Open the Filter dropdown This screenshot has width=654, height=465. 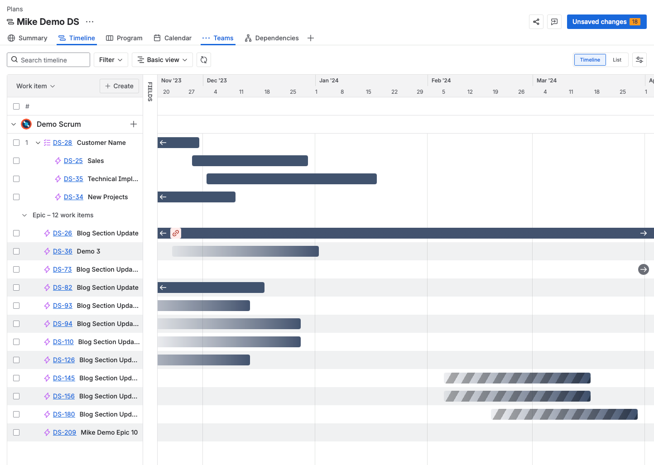pyautogui.click(x=111, y=60)
